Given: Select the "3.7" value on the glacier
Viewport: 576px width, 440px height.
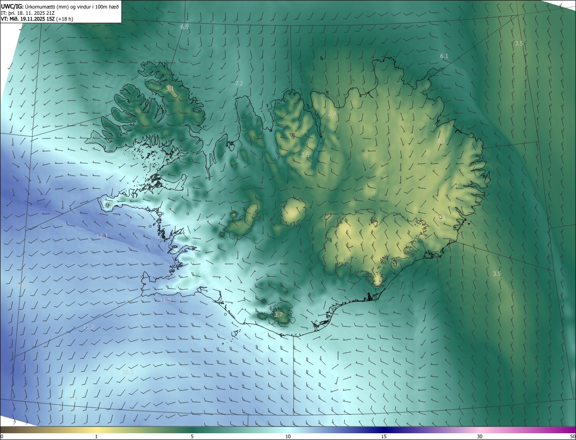Looking at the screenshot, I should (278, 314).
